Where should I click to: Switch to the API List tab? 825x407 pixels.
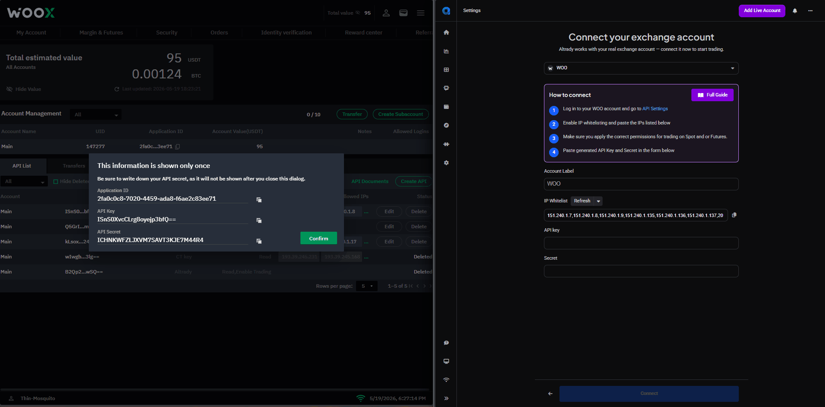pyautogui.click(x=22, y=166)
